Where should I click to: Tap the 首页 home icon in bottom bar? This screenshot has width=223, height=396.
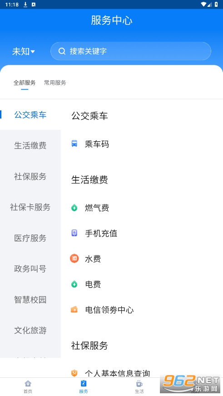[x=28, y=384]
